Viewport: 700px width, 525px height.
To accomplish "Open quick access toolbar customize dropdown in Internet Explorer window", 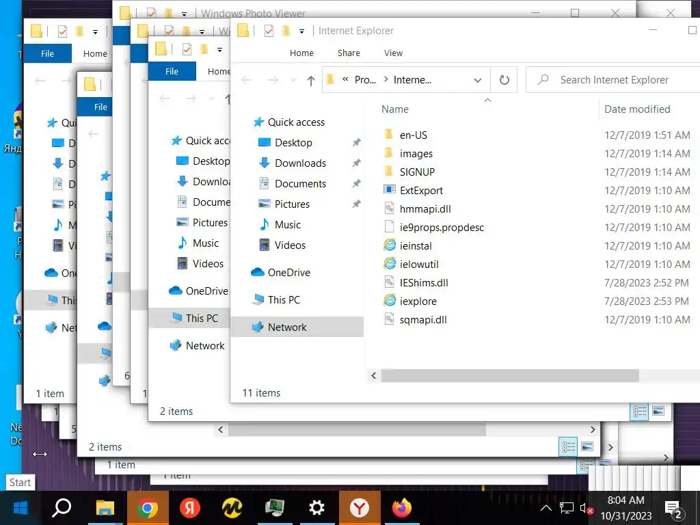I will tap(301, 31).
